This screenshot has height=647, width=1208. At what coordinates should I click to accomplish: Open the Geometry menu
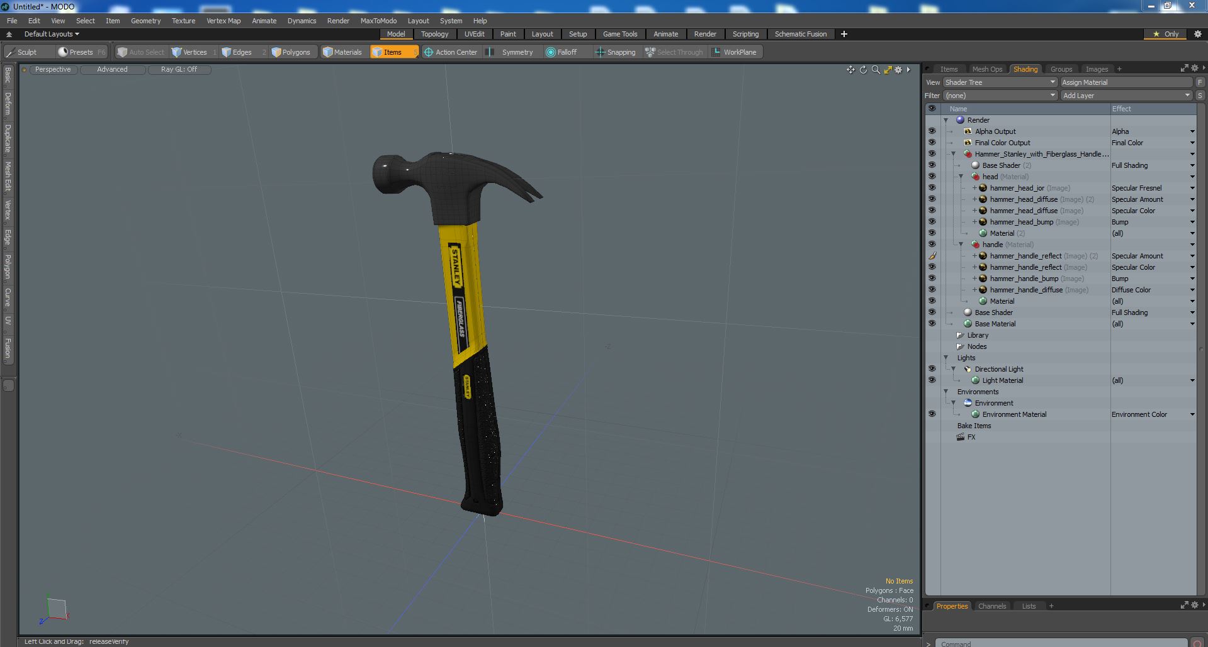click(x=145, y=21)
